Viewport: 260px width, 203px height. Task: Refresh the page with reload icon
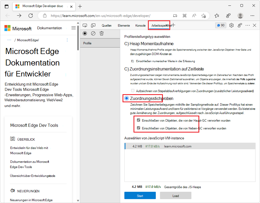pos(31,16)
